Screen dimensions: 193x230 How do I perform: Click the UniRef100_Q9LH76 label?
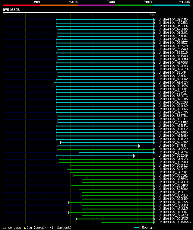pyautogui.click(x=173, y=86)
